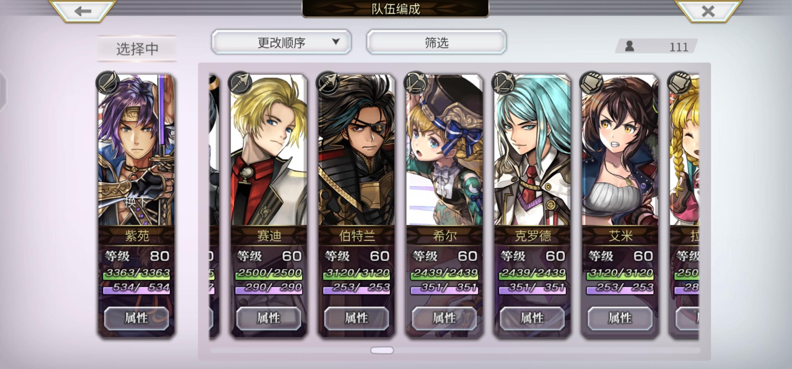Image resolution: width=792 pixels, height=369 pixels.
Task: Select 希尔 character portrait
Action: [x=444, y=150]
